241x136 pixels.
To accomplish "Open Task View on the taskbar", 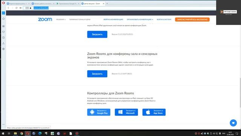I will [x=9, y=133].
